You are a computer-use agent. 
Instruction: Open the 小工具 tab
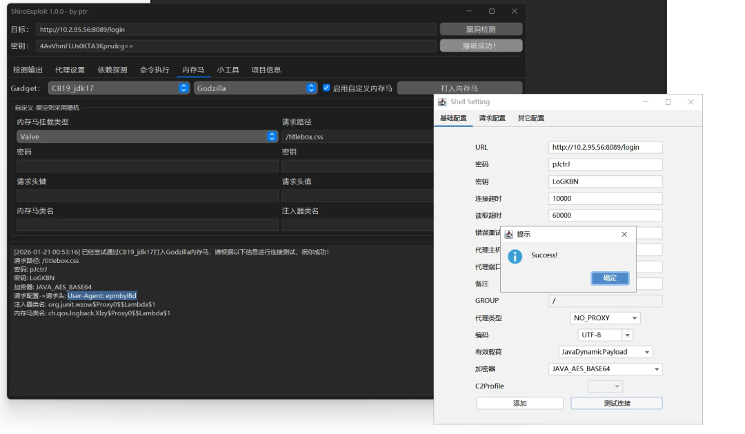click(x=228, y=70)
